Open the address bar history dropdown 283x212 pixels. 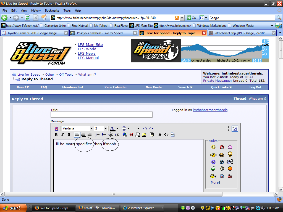click(x=182, y=18)
